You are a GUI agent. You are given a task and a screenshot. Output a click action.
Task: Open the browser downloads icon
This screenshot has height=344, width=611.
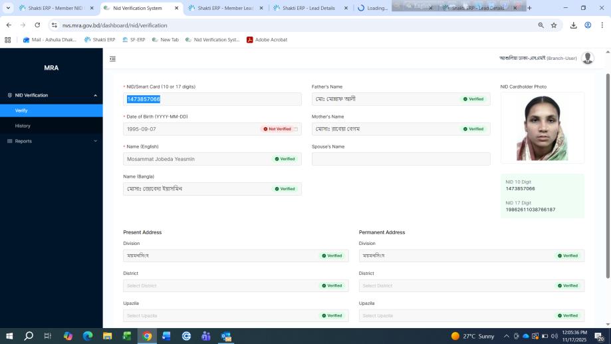(574, 25)
